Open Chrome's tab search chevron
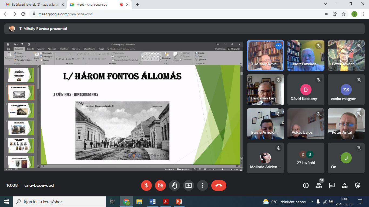This screenshot has height=207, width=369. pos(325,4)
